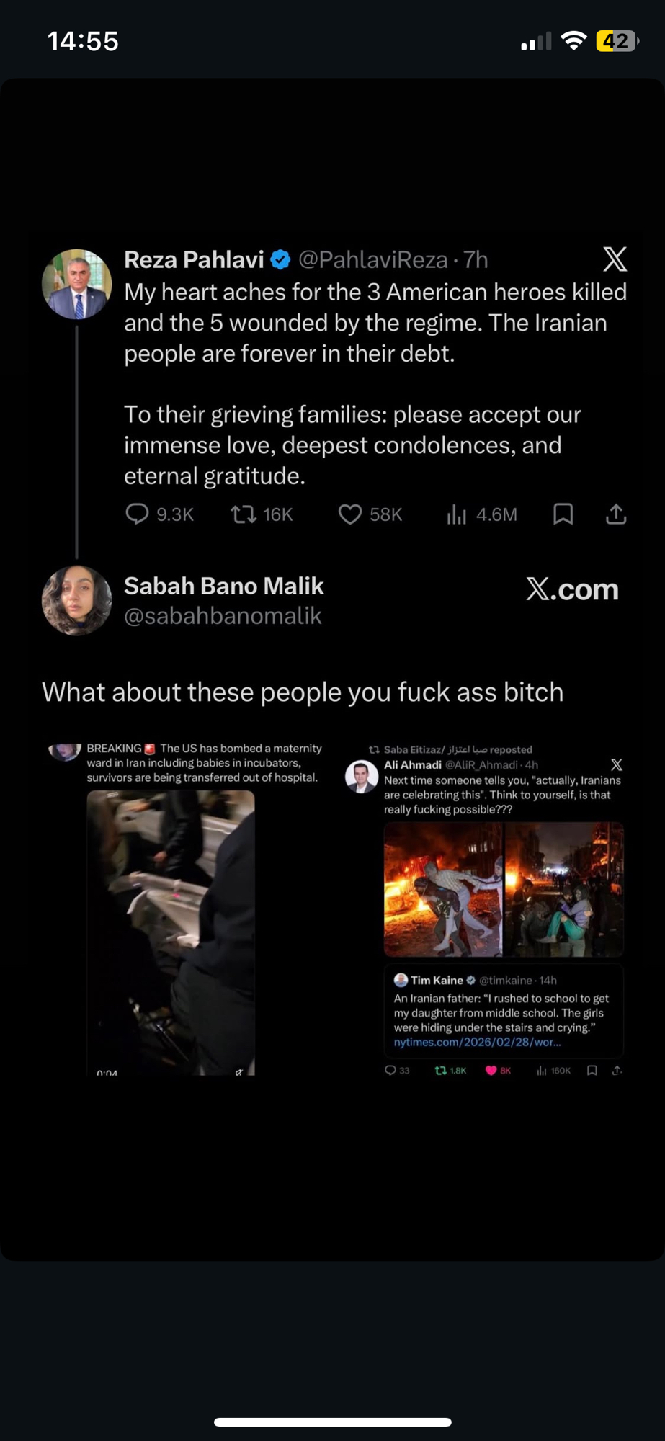Click the reply icon with 9.3K comments

coord(137,514)
